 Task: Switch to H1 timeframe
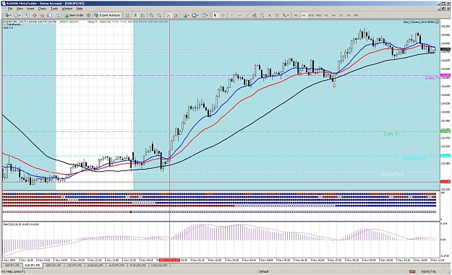[326, 15]
